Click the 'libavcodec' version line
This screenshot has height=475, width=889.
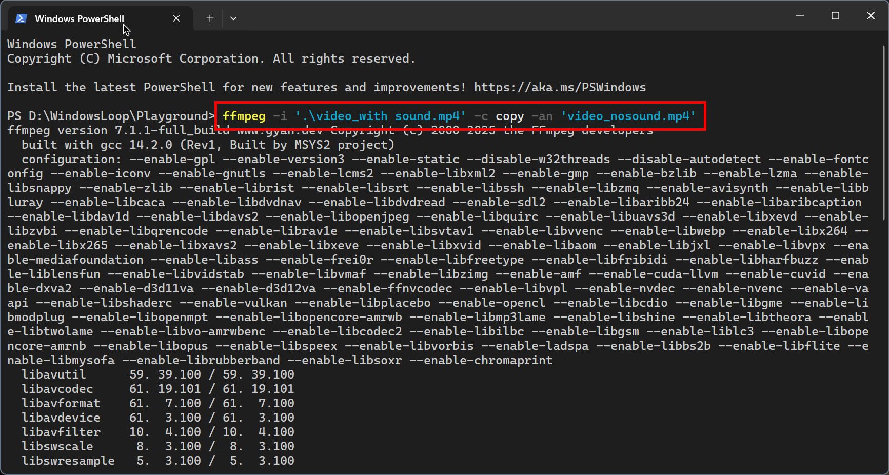coord(158,389)
